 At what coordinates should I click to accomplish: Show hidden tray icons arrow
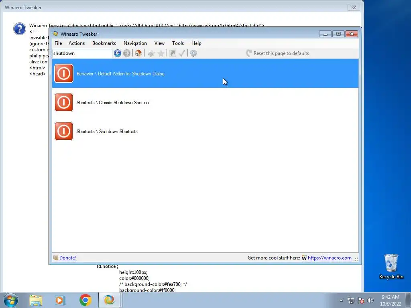341,300
